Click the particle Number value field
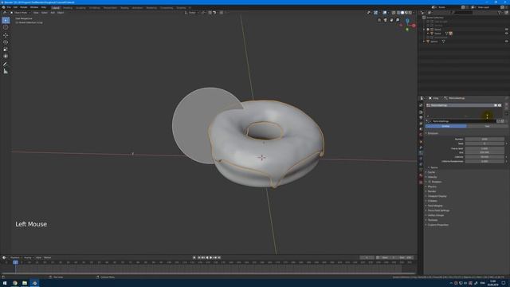Screen dimensions: 510x287 tap(484, 139)
